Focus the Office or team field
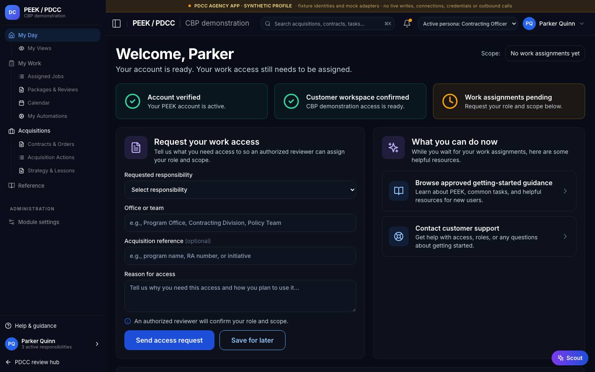This screenshot has width=595, height=372. click(240, 223)
